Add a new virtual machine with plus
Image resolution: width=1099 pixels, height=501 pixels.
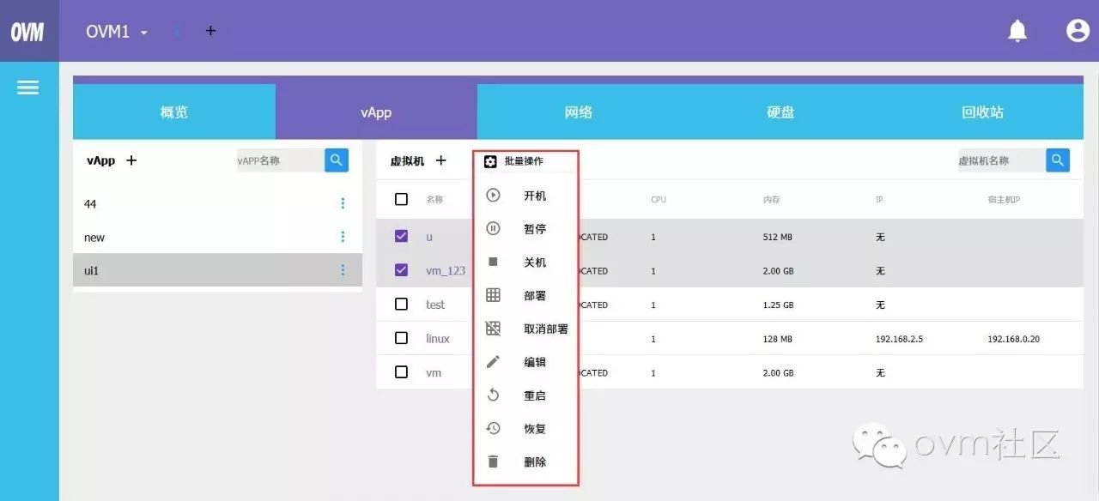[440, 160]
